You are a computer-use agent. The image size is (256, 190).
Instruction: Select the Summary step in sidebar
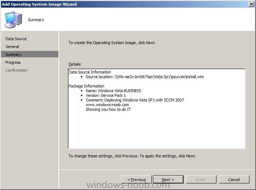(x=30, y=54)
